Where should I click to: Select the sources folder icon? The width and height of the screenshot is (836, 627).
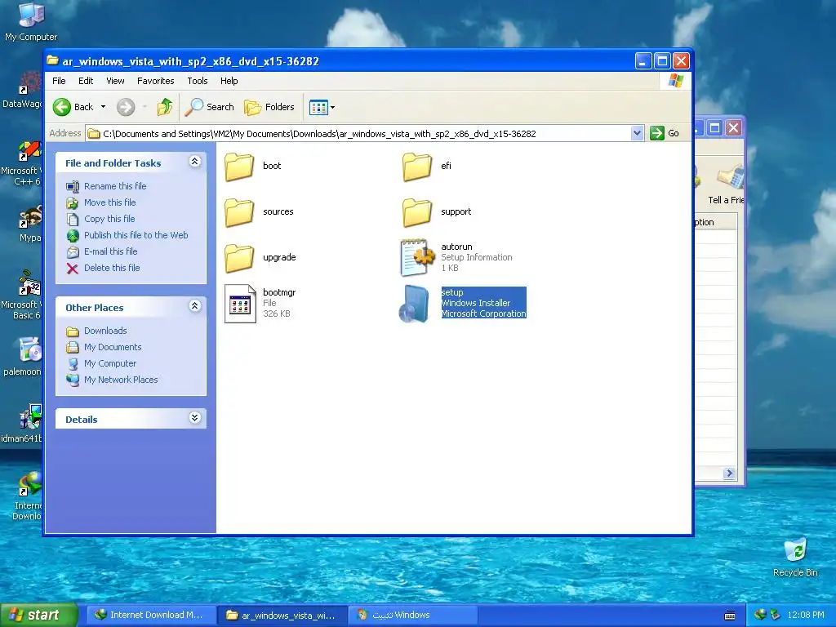(x=239, y=212)
